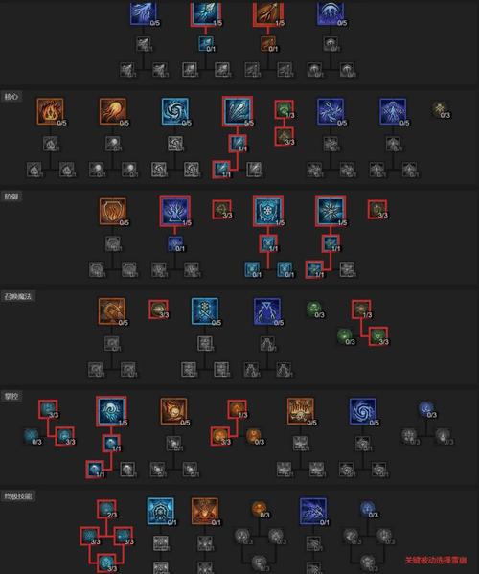Select the Fire Bolt basic skill at 1/5
Viewport: 479px width, 574px height.
[x=268, y=12]
